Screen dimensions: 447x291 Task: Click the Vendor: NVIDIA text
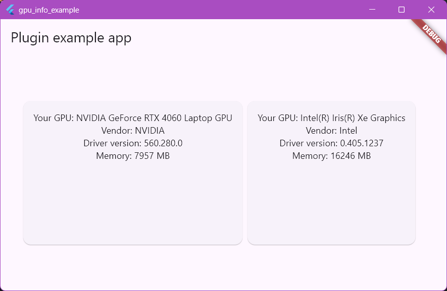point(133,131)
